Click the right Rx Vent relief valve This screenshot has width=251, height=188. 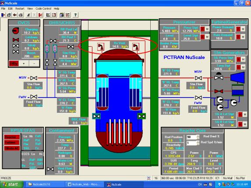136,47
